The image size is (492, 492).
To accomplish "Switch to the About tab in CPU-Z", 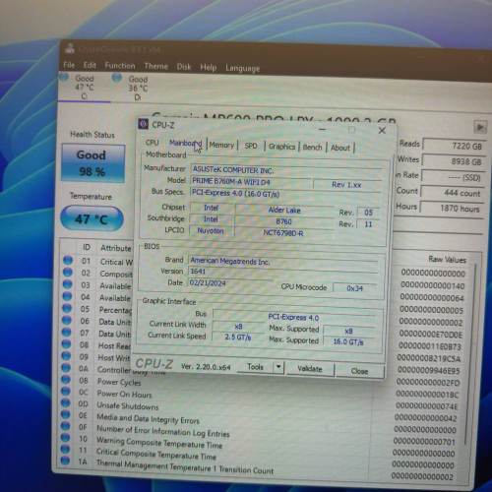I will (340, 148).
